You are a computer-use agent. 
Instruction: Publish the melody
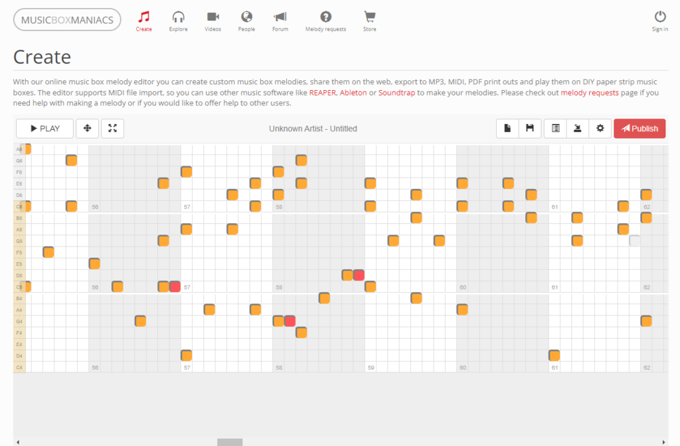click(x=639, y=128)
